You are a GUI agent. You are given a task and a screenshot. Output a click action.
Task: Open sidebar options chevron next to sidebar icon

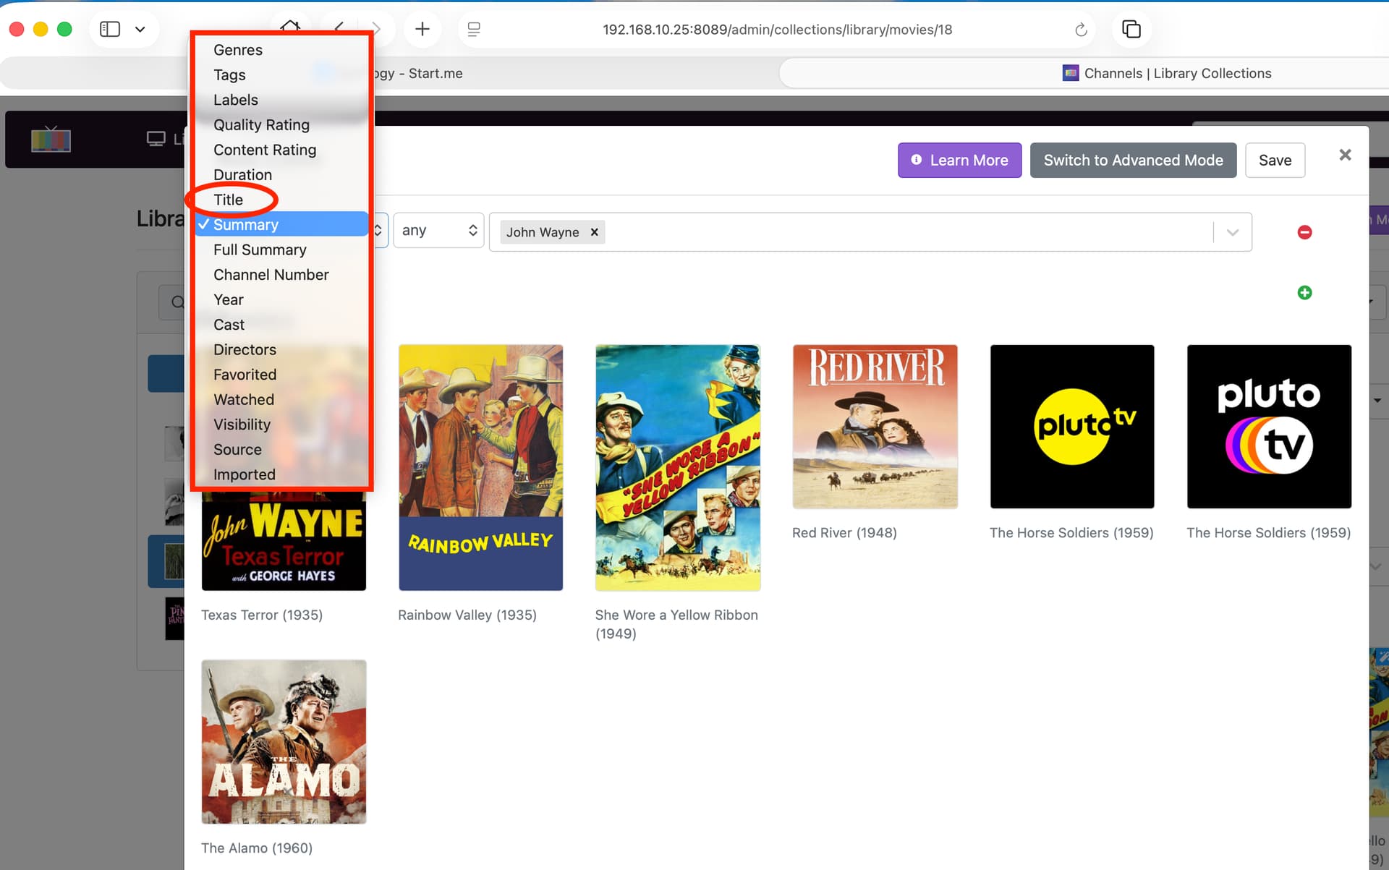[x=140, y=30]
